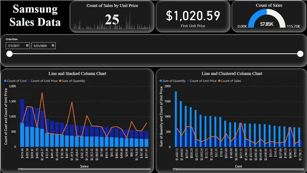Click the First Unit Price caption
This screenshot has height=173, width=307.
click(193, 25)
